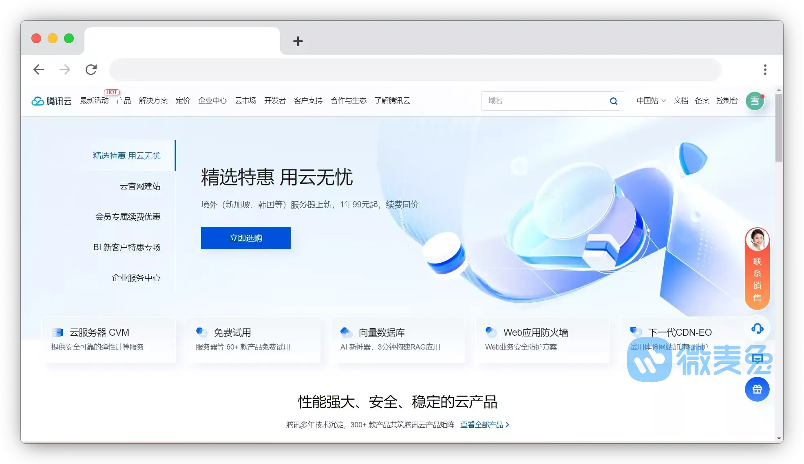
Task: Click the Tencent Cloud logo
Action: (x=51, y=101)
